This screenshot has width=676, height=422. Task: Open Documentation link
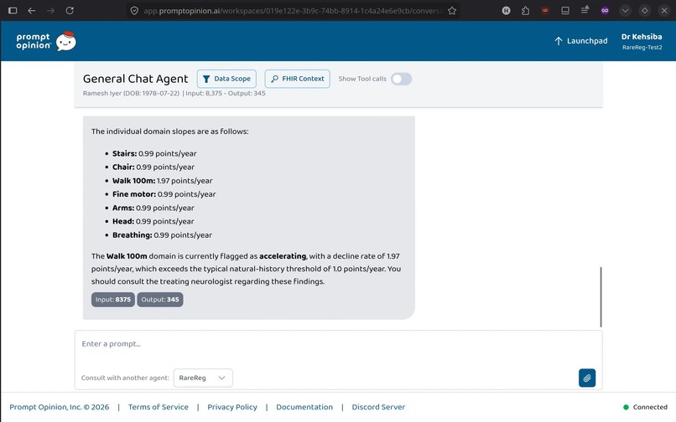click(x=304, y=407)
